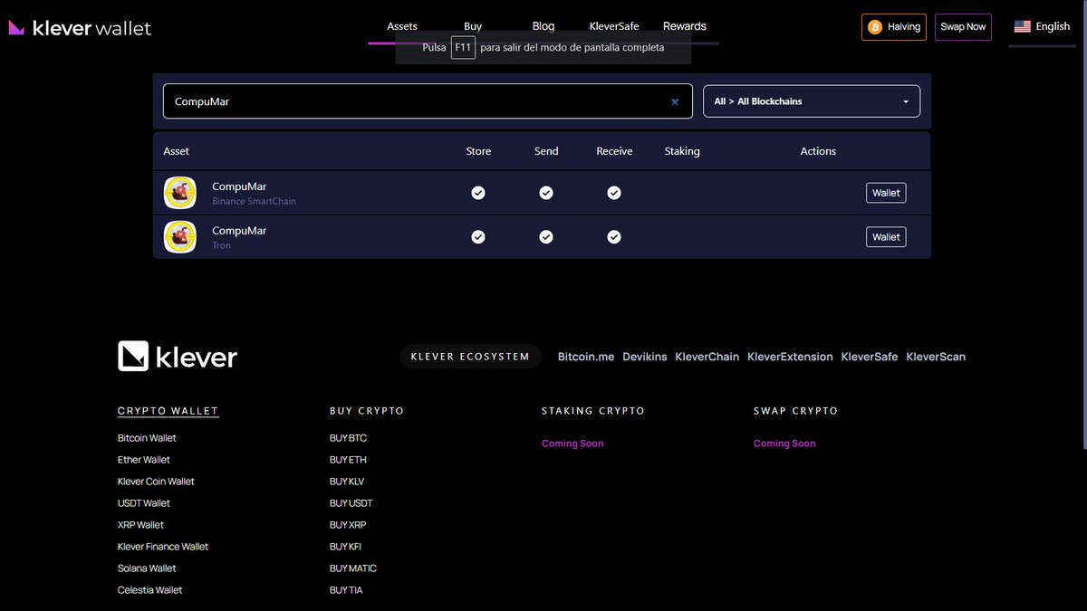Open the Klever Coin Wallet link

[x=156, y=482]
